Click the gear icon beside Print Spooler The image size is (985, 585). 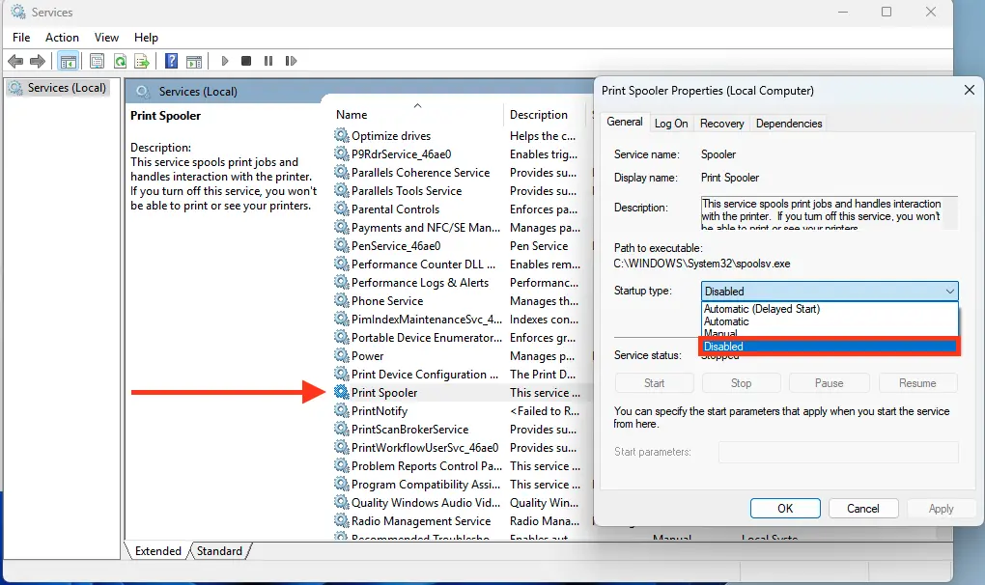pyautogui.click(x=341, y=392)
